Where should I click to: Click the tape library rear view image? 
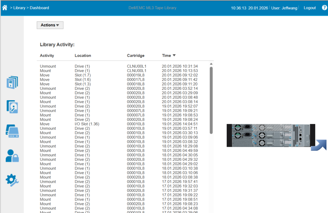tap(271, 135)
